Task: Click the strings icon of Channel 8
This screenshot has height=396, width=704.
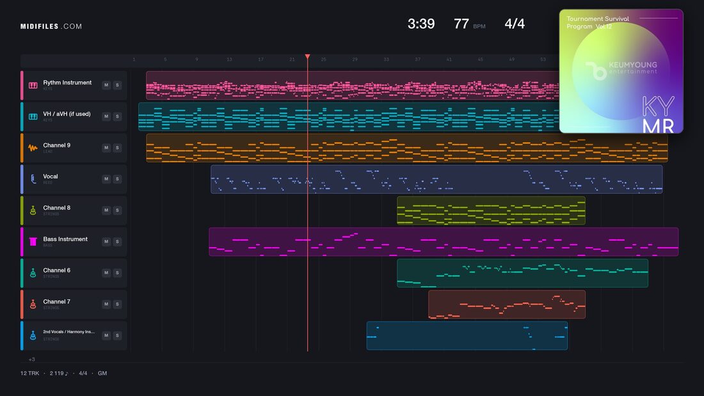Action: coord(33,210)
